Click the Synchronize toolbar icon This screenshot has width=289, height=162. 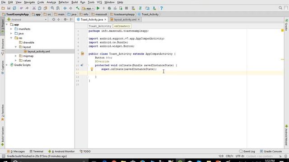coord(14,8)
